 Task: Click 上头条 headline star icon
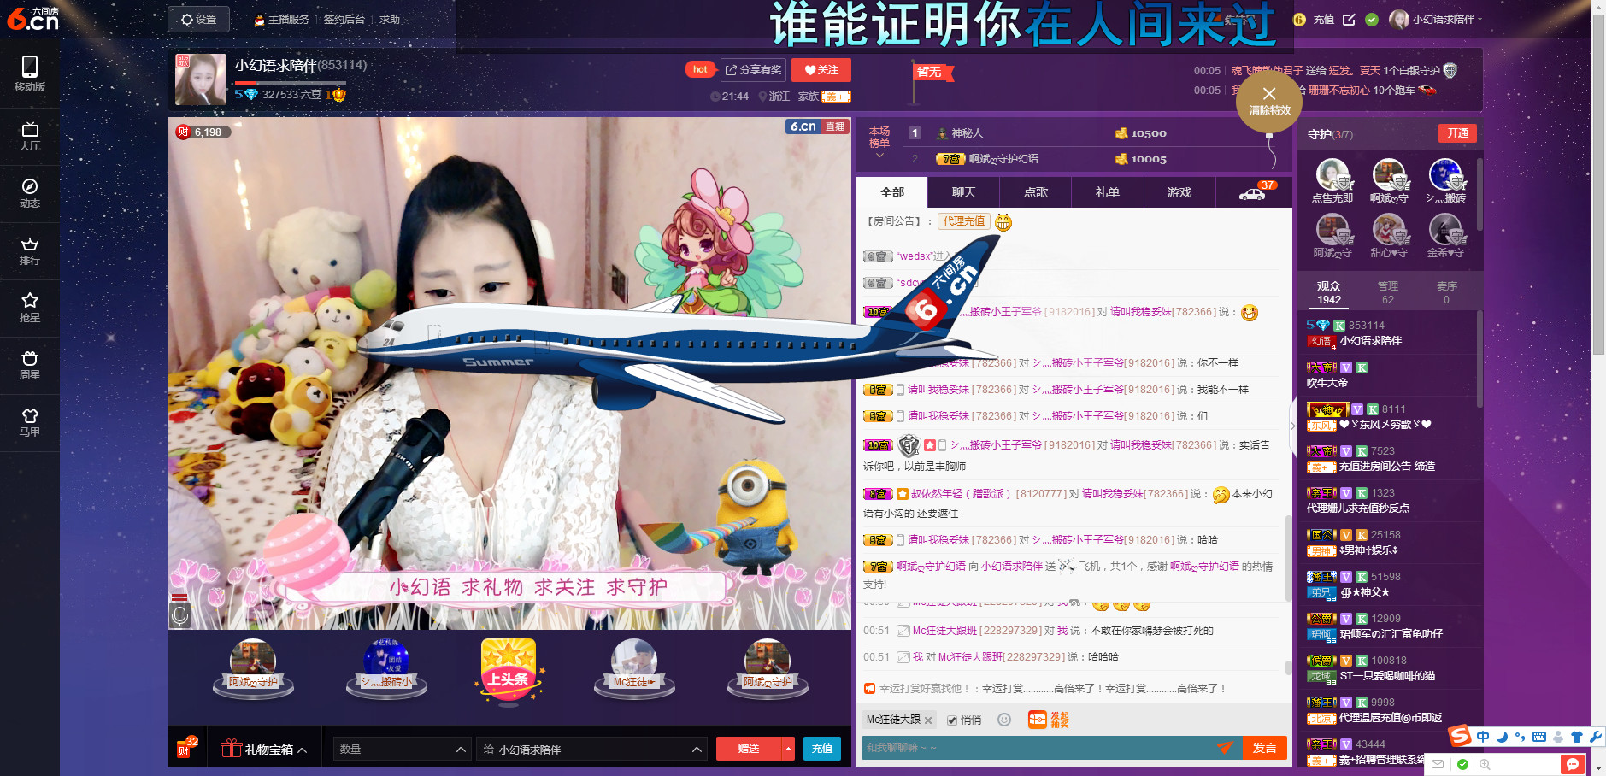pos(509,672)
